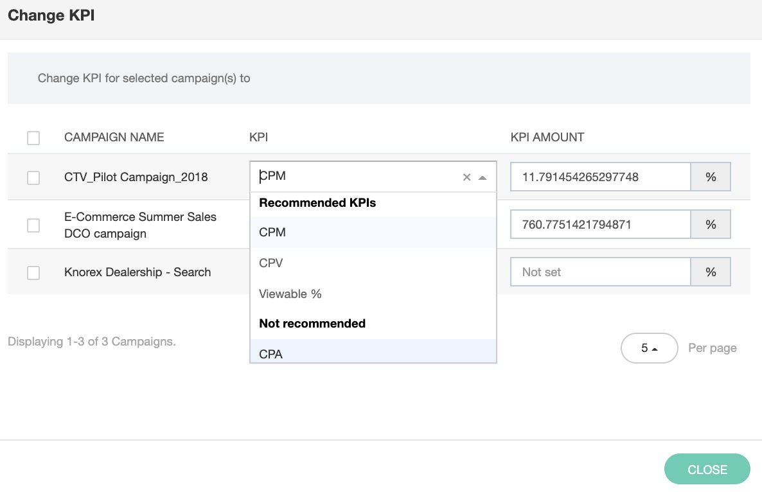Click the Not set KPI amount field

pos(600,272)
